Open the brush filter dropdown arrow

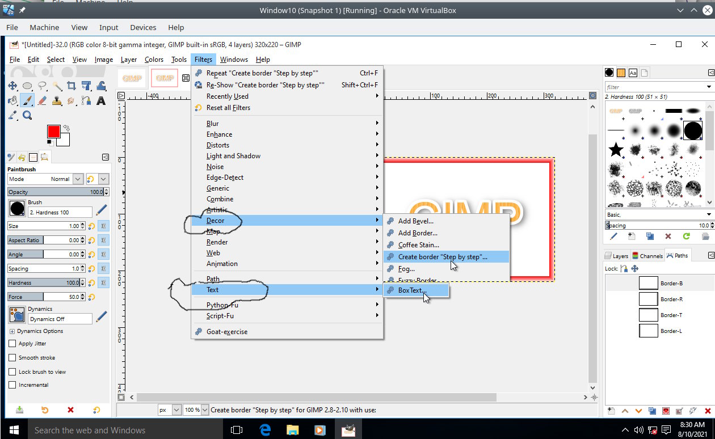(x=709, y=87)
